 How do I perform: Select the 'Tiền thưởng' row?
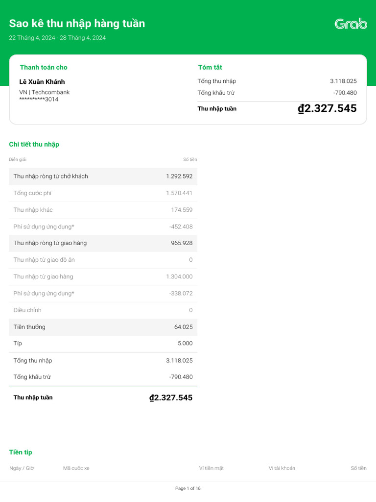pyautogui.click(x=103, y=327)
